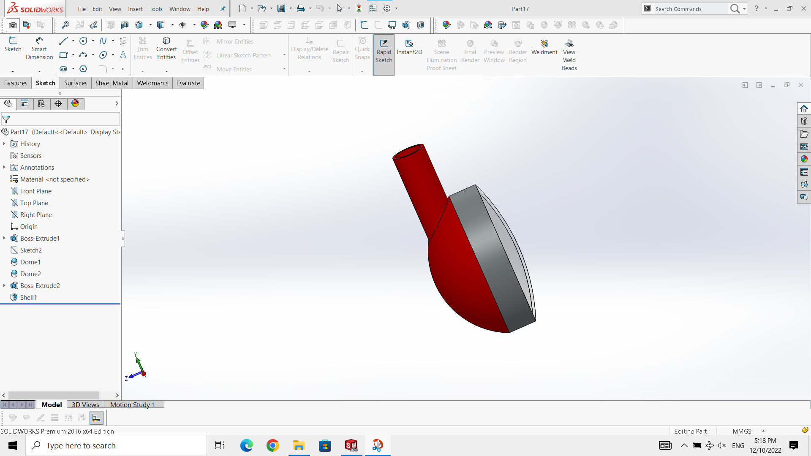Select the Corner Rectangle tool
The width and height of the screenshot is (811, 456).
[x=63, y=55]
